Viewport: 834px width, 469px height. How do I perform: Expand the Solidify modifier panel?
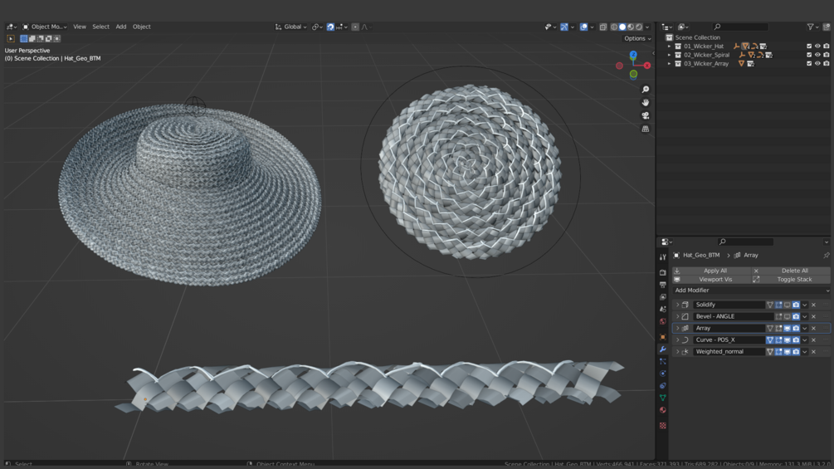[677, 305]
